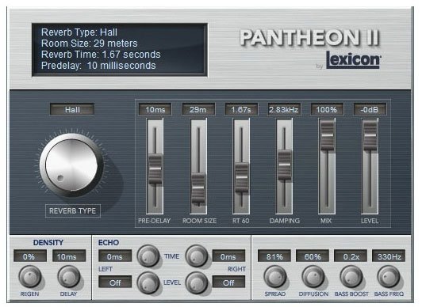
Task: Click the Density Delay knob
Action: coord(69,276)
